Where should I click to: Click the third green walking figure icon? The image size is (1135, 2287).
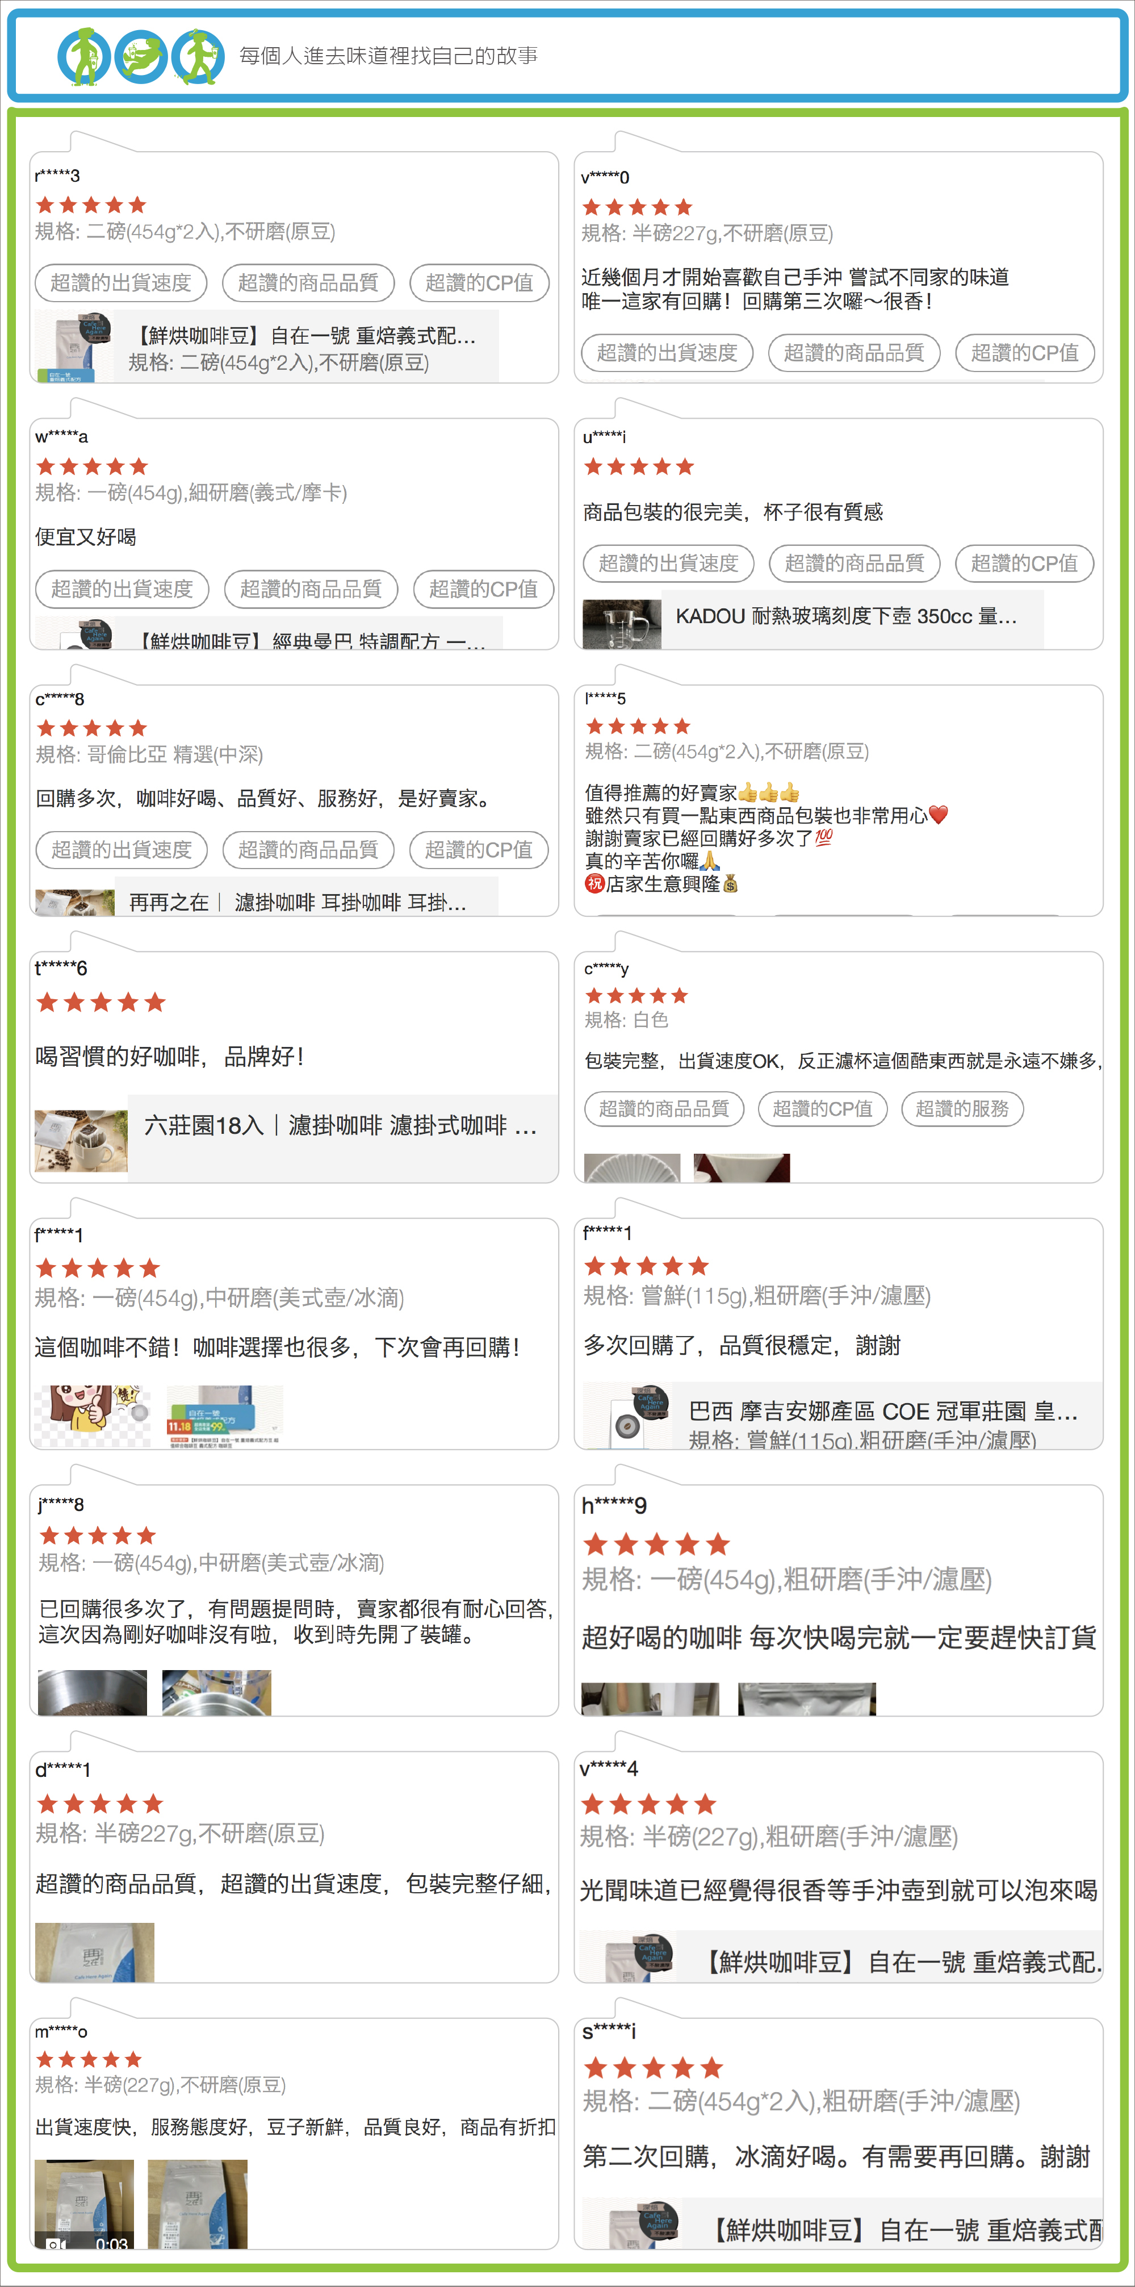pyautogui.click(x=198, y=57)
